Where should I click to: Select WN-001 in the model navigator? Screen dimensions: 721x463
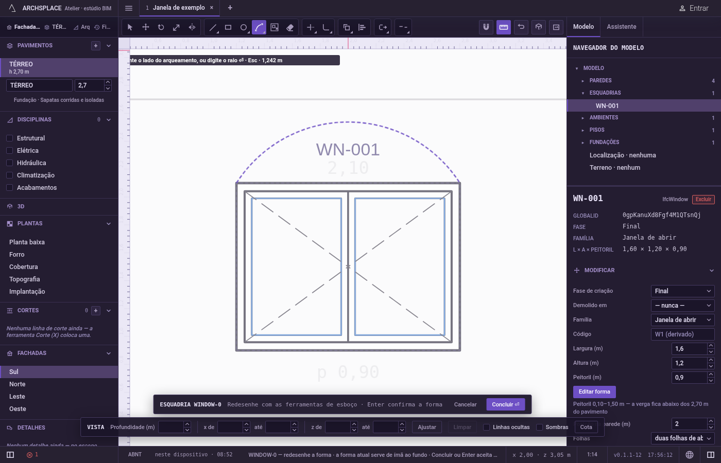[x=644, y=105]
